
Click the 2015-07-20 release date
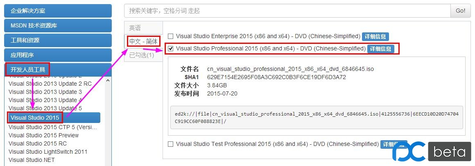222,94
